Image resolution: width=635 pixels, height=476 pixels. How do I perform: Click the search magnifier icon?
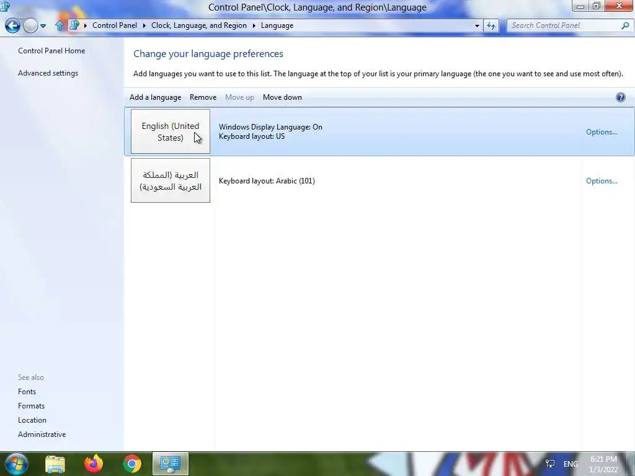click(625, 25)
